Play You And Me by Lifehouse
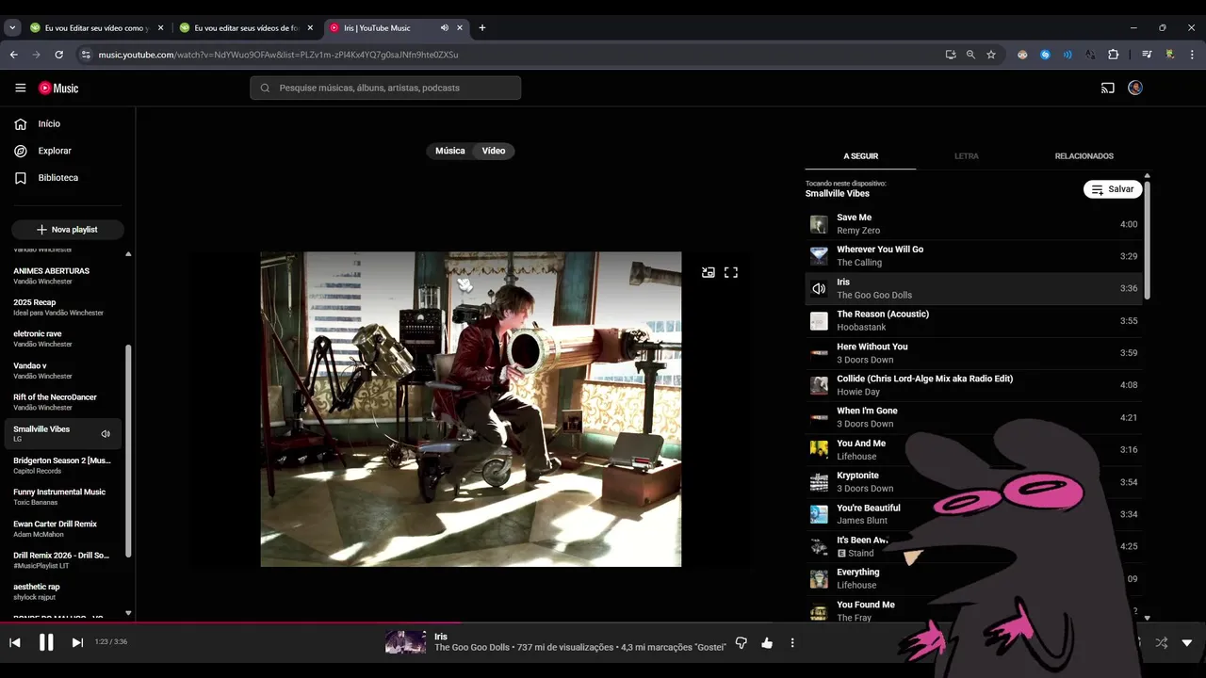This screenshot has height=678, width=1206. click(x=973, y=450)
